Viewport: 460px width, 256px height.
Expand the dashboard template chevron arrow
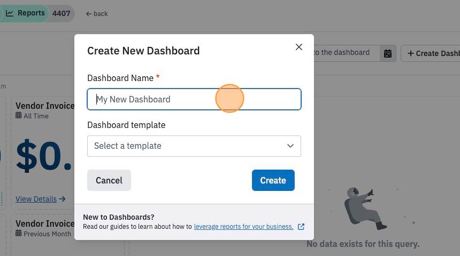pos(290,146)
